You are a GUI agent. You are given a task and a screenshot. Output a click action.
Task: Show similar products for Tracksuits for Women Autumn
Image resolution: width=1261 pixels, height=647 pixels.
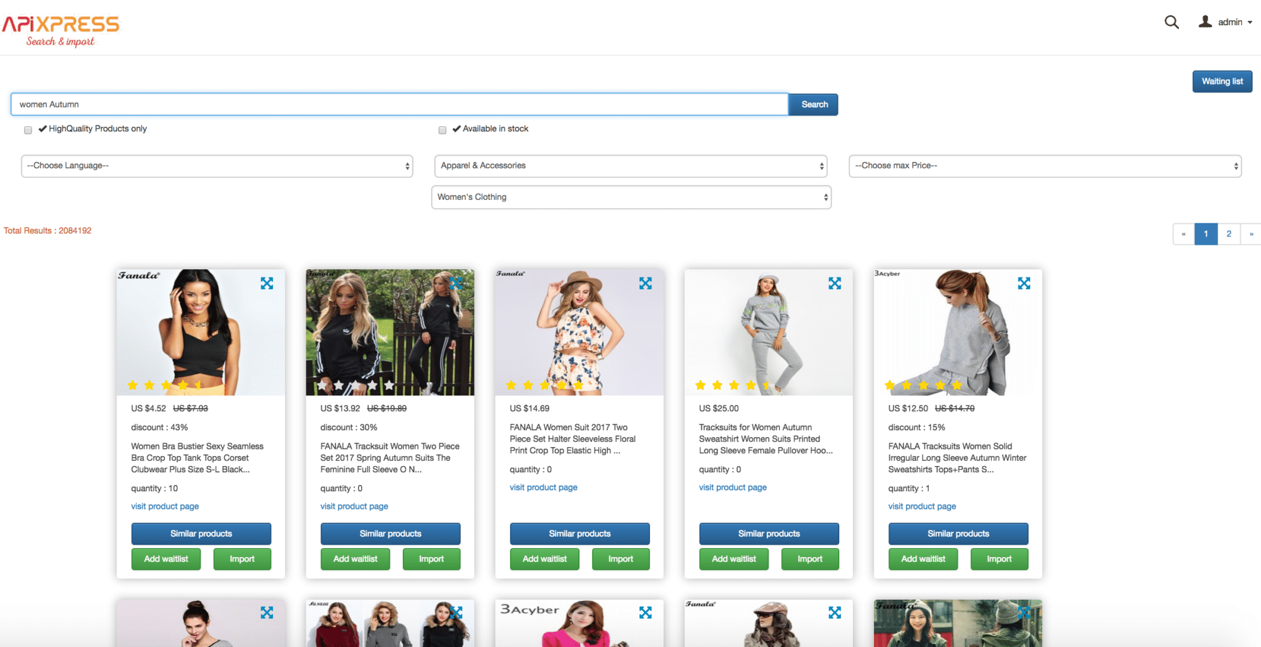(x=769, y=533)
